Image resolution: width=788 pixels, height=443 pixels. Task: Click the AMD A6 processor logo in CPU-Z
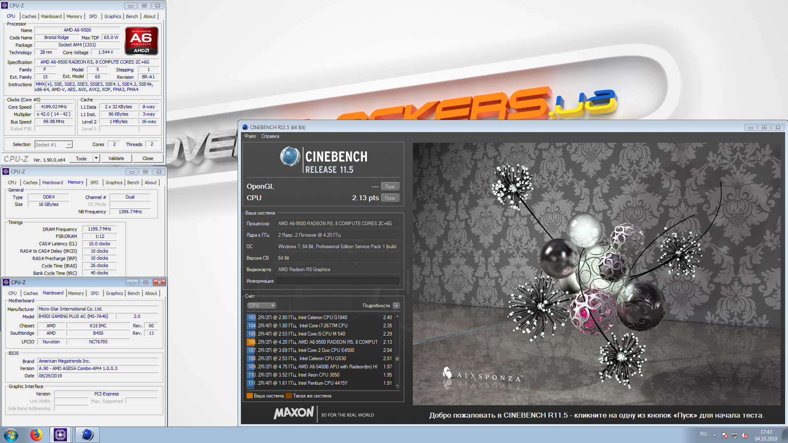click(141, 41)
